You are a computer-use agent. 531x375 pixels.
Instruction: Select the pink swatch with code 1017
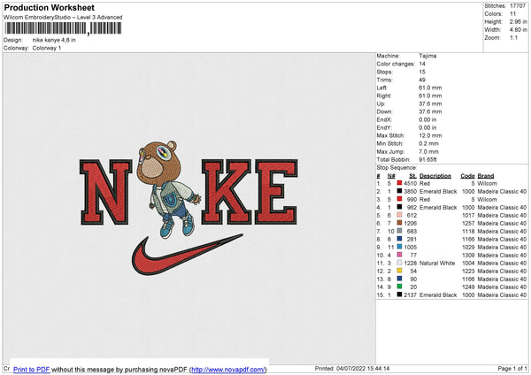(399, 215)
